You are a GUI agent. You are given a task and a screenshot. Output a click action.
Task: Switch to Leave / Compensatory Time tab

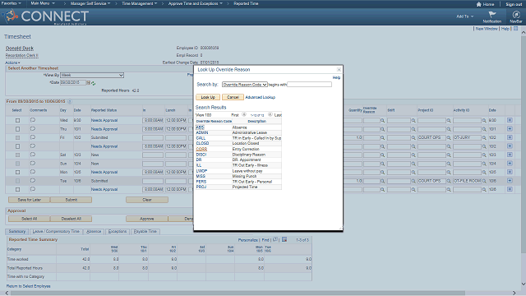click(56, 232)
